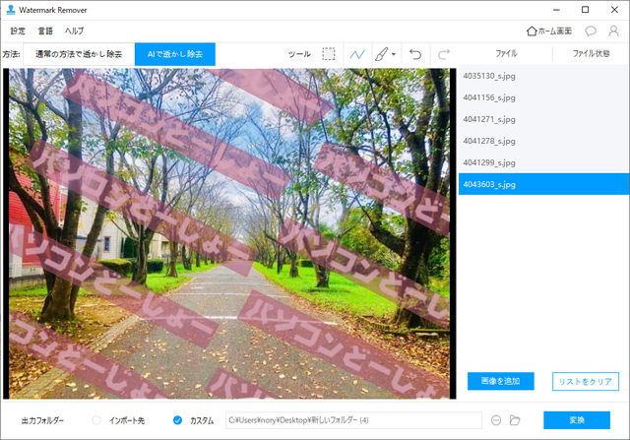Image resolution: width=630 pixels, height=440 pixels.
Task: Switch to 通常の方法で透かし除去 tab
Action: [x=79, y=54]
